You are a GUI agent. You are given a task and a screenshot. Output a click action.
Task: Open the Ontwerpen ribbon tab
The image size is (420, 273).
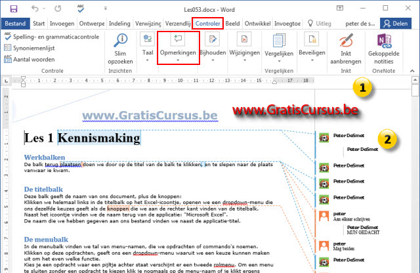coord(92,24)
